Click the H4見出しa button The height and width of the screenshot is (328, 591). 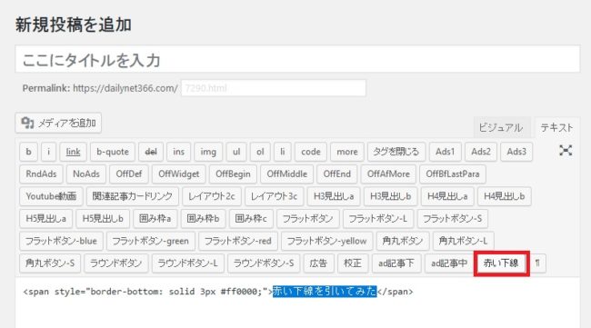[447, 196]
